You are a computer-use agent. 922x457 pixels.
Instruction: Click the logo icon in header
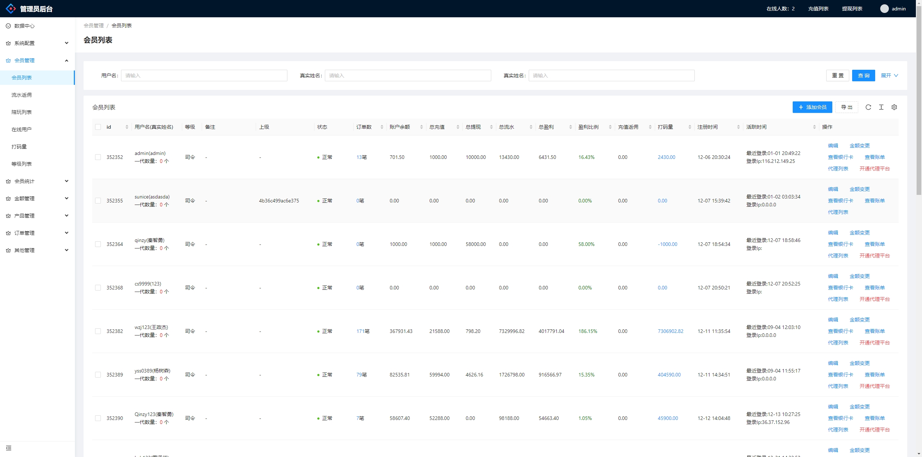11,9
